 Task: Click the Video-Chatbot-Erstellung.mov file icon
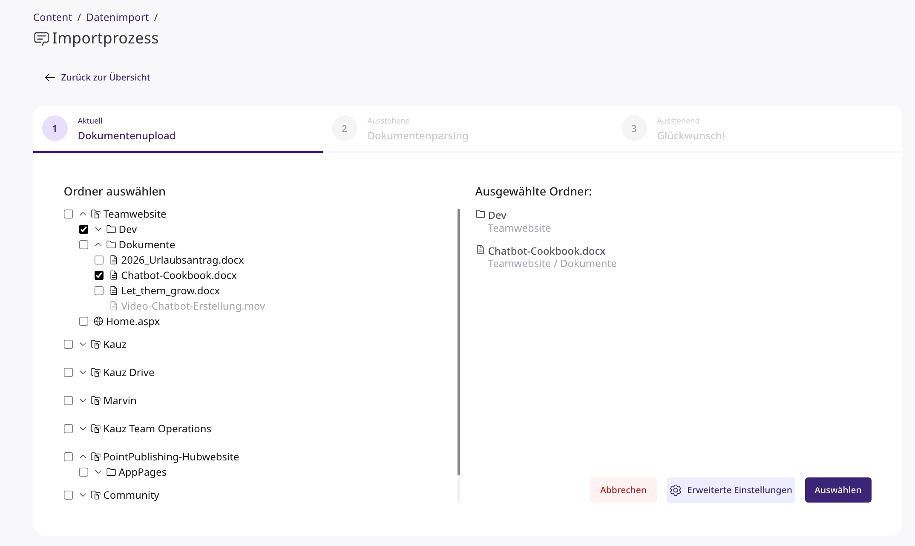(114, 306)
